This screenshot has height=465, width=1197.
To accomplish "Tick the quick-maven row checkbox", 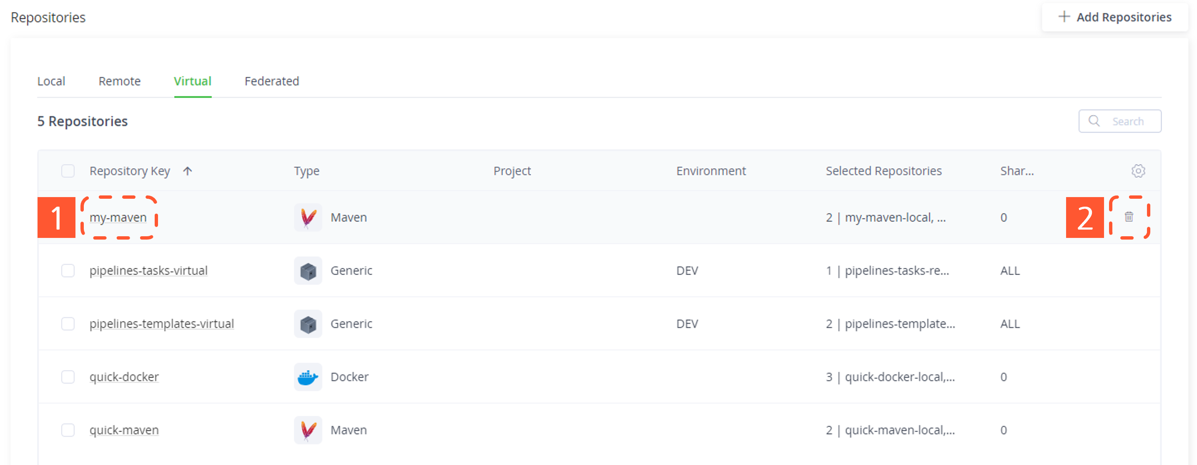I will [68, 430].
